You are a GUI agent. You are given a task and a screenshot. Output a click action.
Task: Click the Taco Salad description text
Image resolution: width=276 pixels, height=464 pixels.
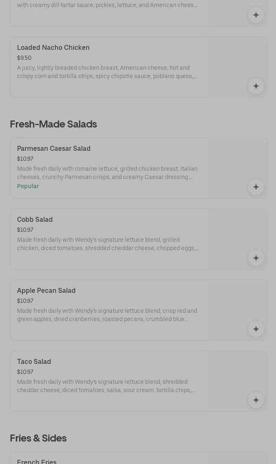(106, 386)
